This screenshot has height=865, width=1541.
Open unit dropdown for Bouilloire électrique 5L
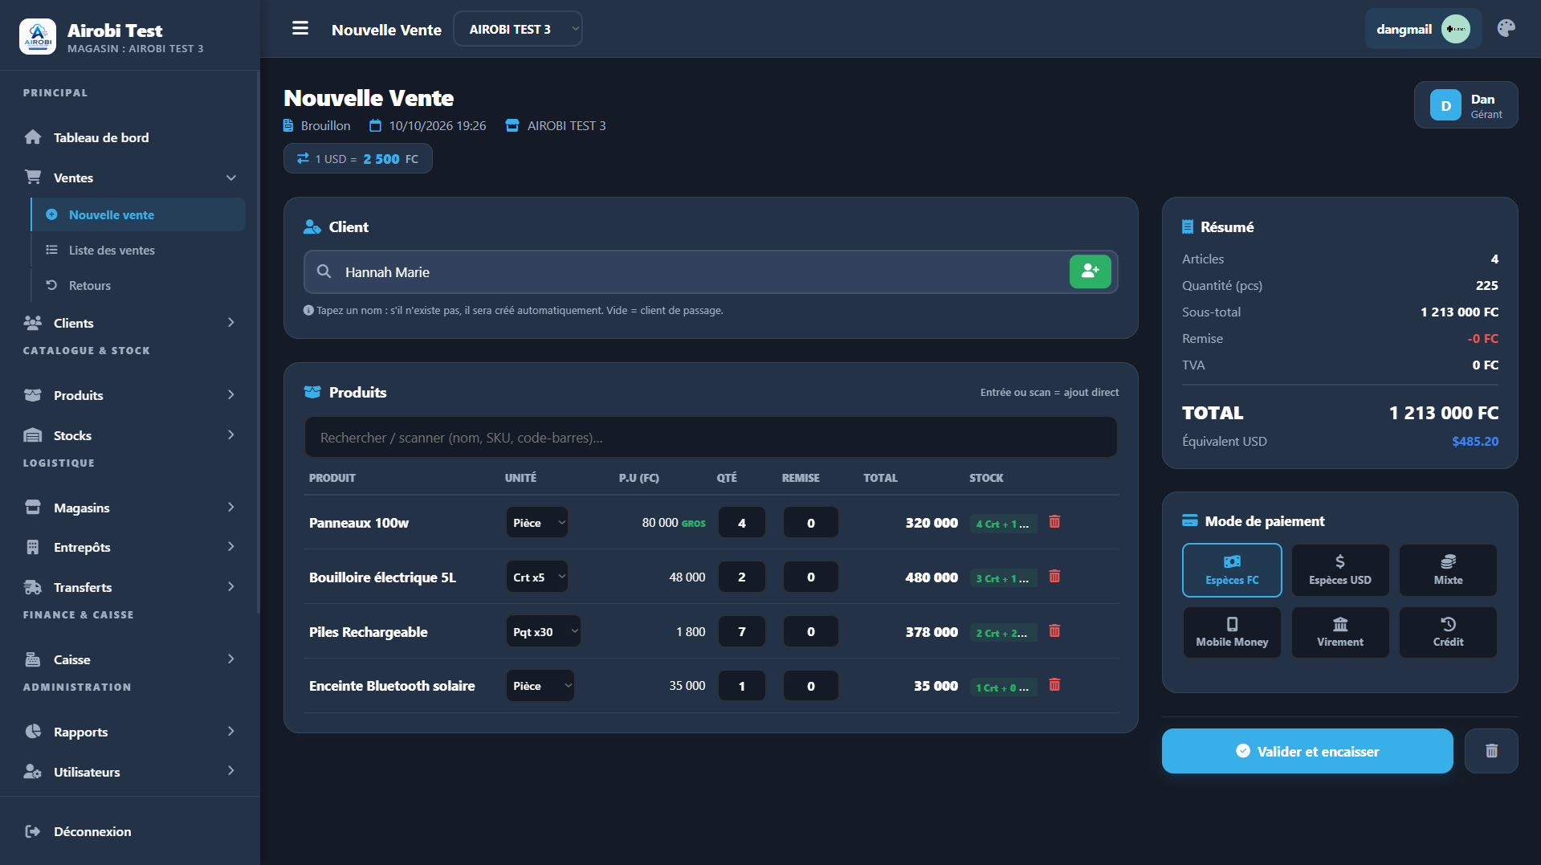[x=536, y=577]
